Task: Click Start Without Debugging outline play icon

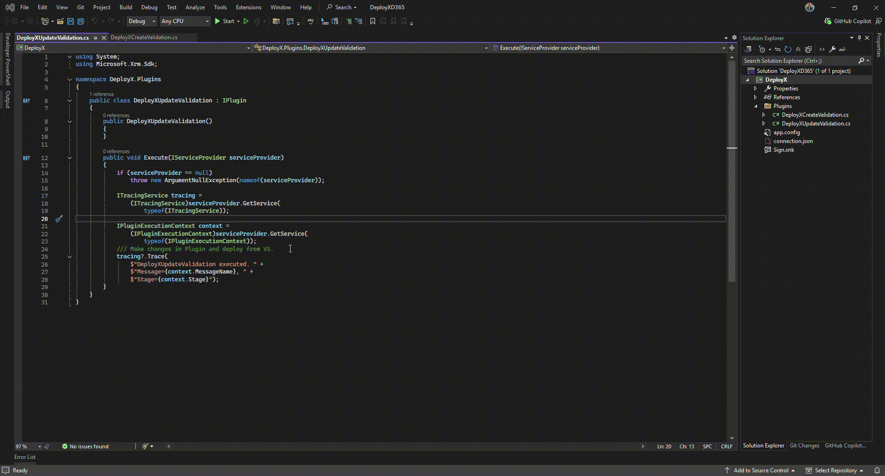Action: [x=246, y=21]
